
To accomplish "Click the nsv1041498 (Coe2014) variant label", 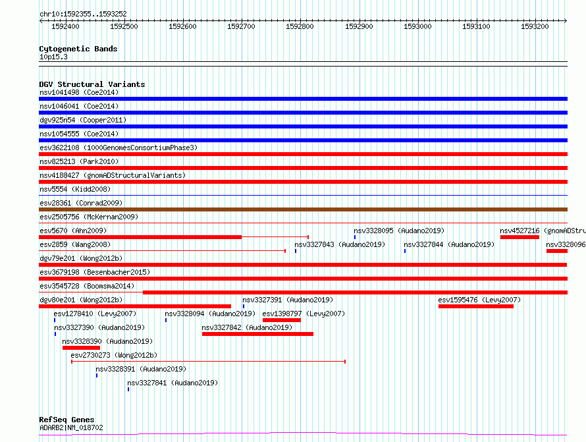I will click(79, 92).
